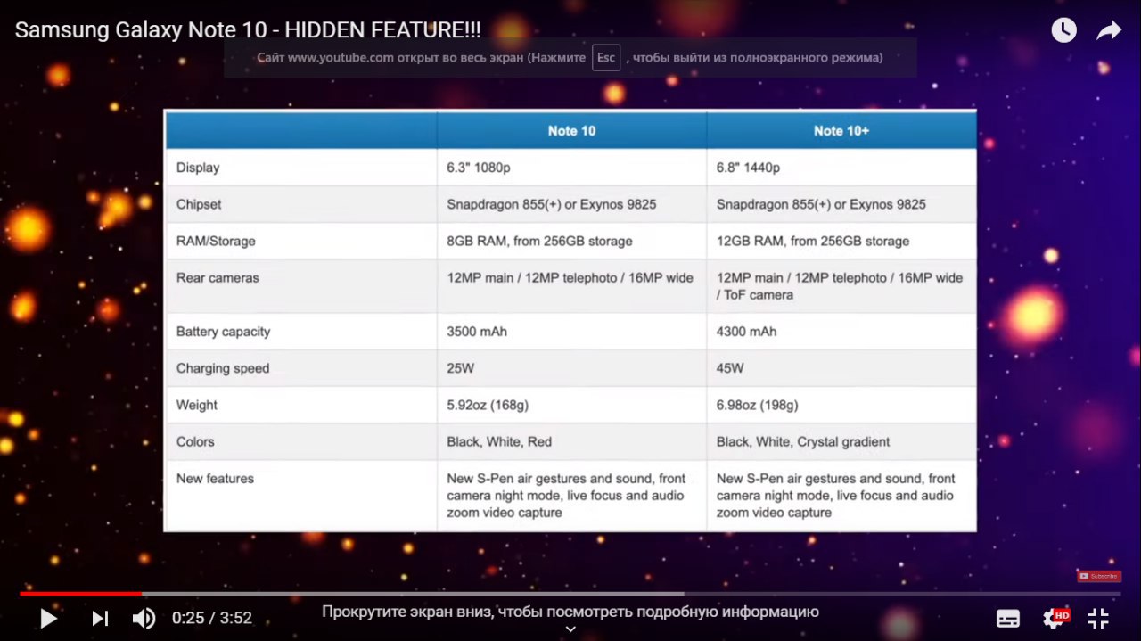The width and height of the screenshot is (1141, 641).
Task: Click the Battery capacity row label
Action: pos(223,332)
